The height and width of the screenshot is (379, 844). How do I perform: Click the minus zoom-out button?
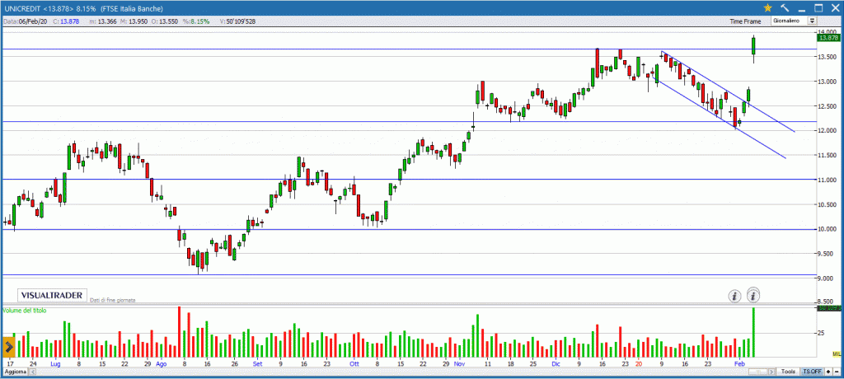(837, 372)
